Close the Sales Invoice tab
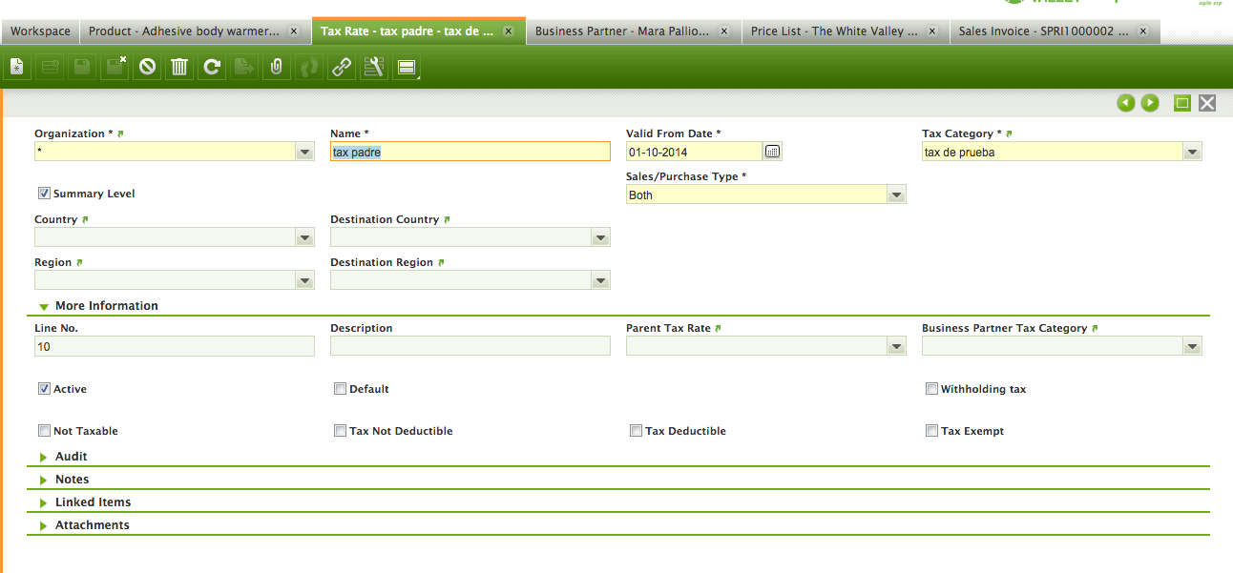The width and height of the screenshot is (1233, 573). click(x=1143, y=31)
